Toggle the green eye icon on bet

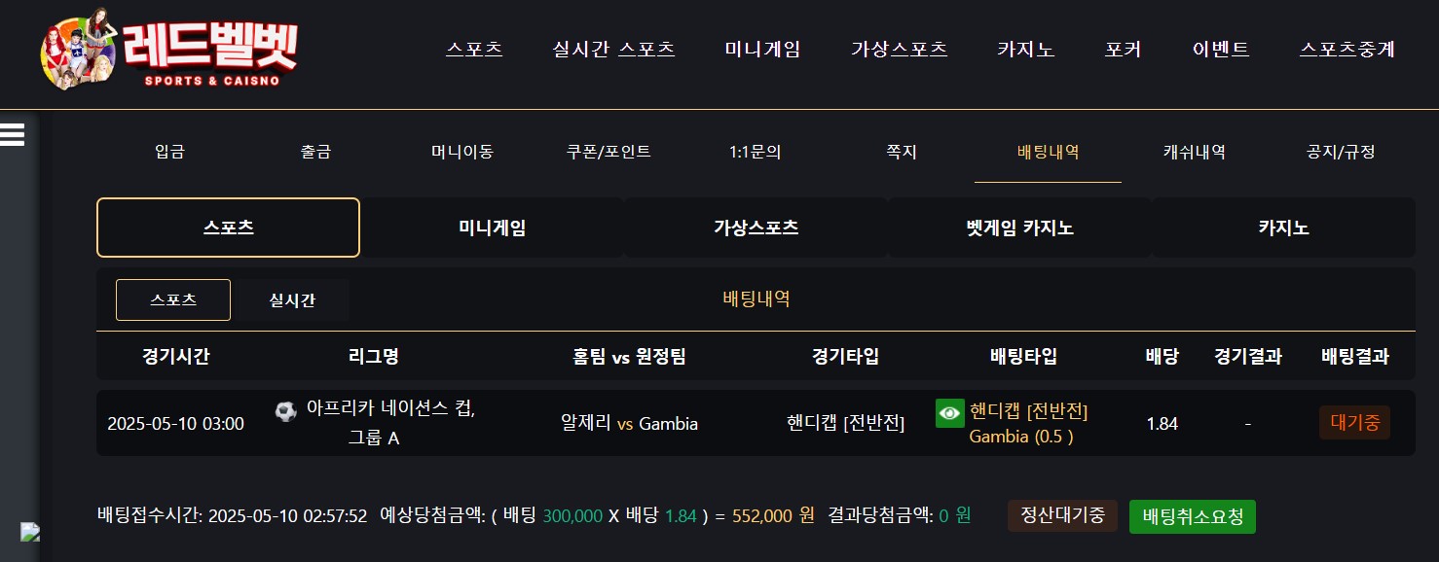(948, 412)
